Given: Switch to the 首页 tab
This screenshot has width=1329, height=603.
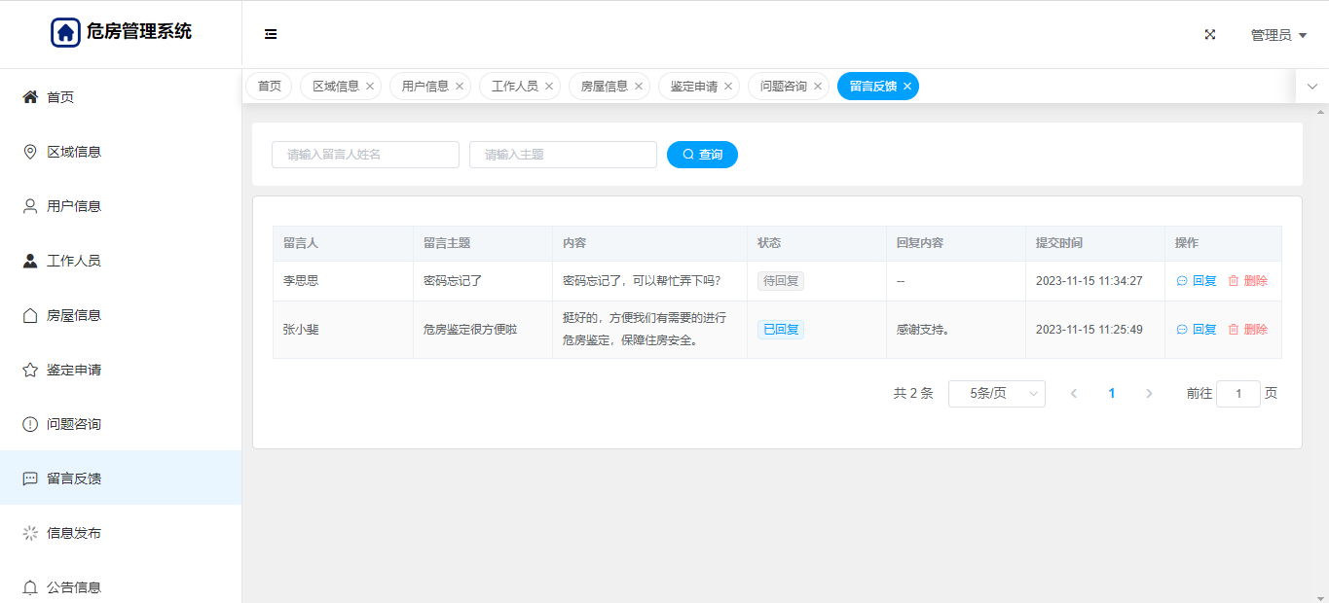Looking at the screenshot, I should click(x=269, y=87).
